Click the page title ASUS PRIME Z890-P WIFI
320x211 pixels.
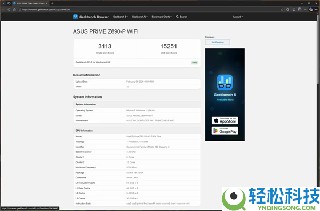106,31
